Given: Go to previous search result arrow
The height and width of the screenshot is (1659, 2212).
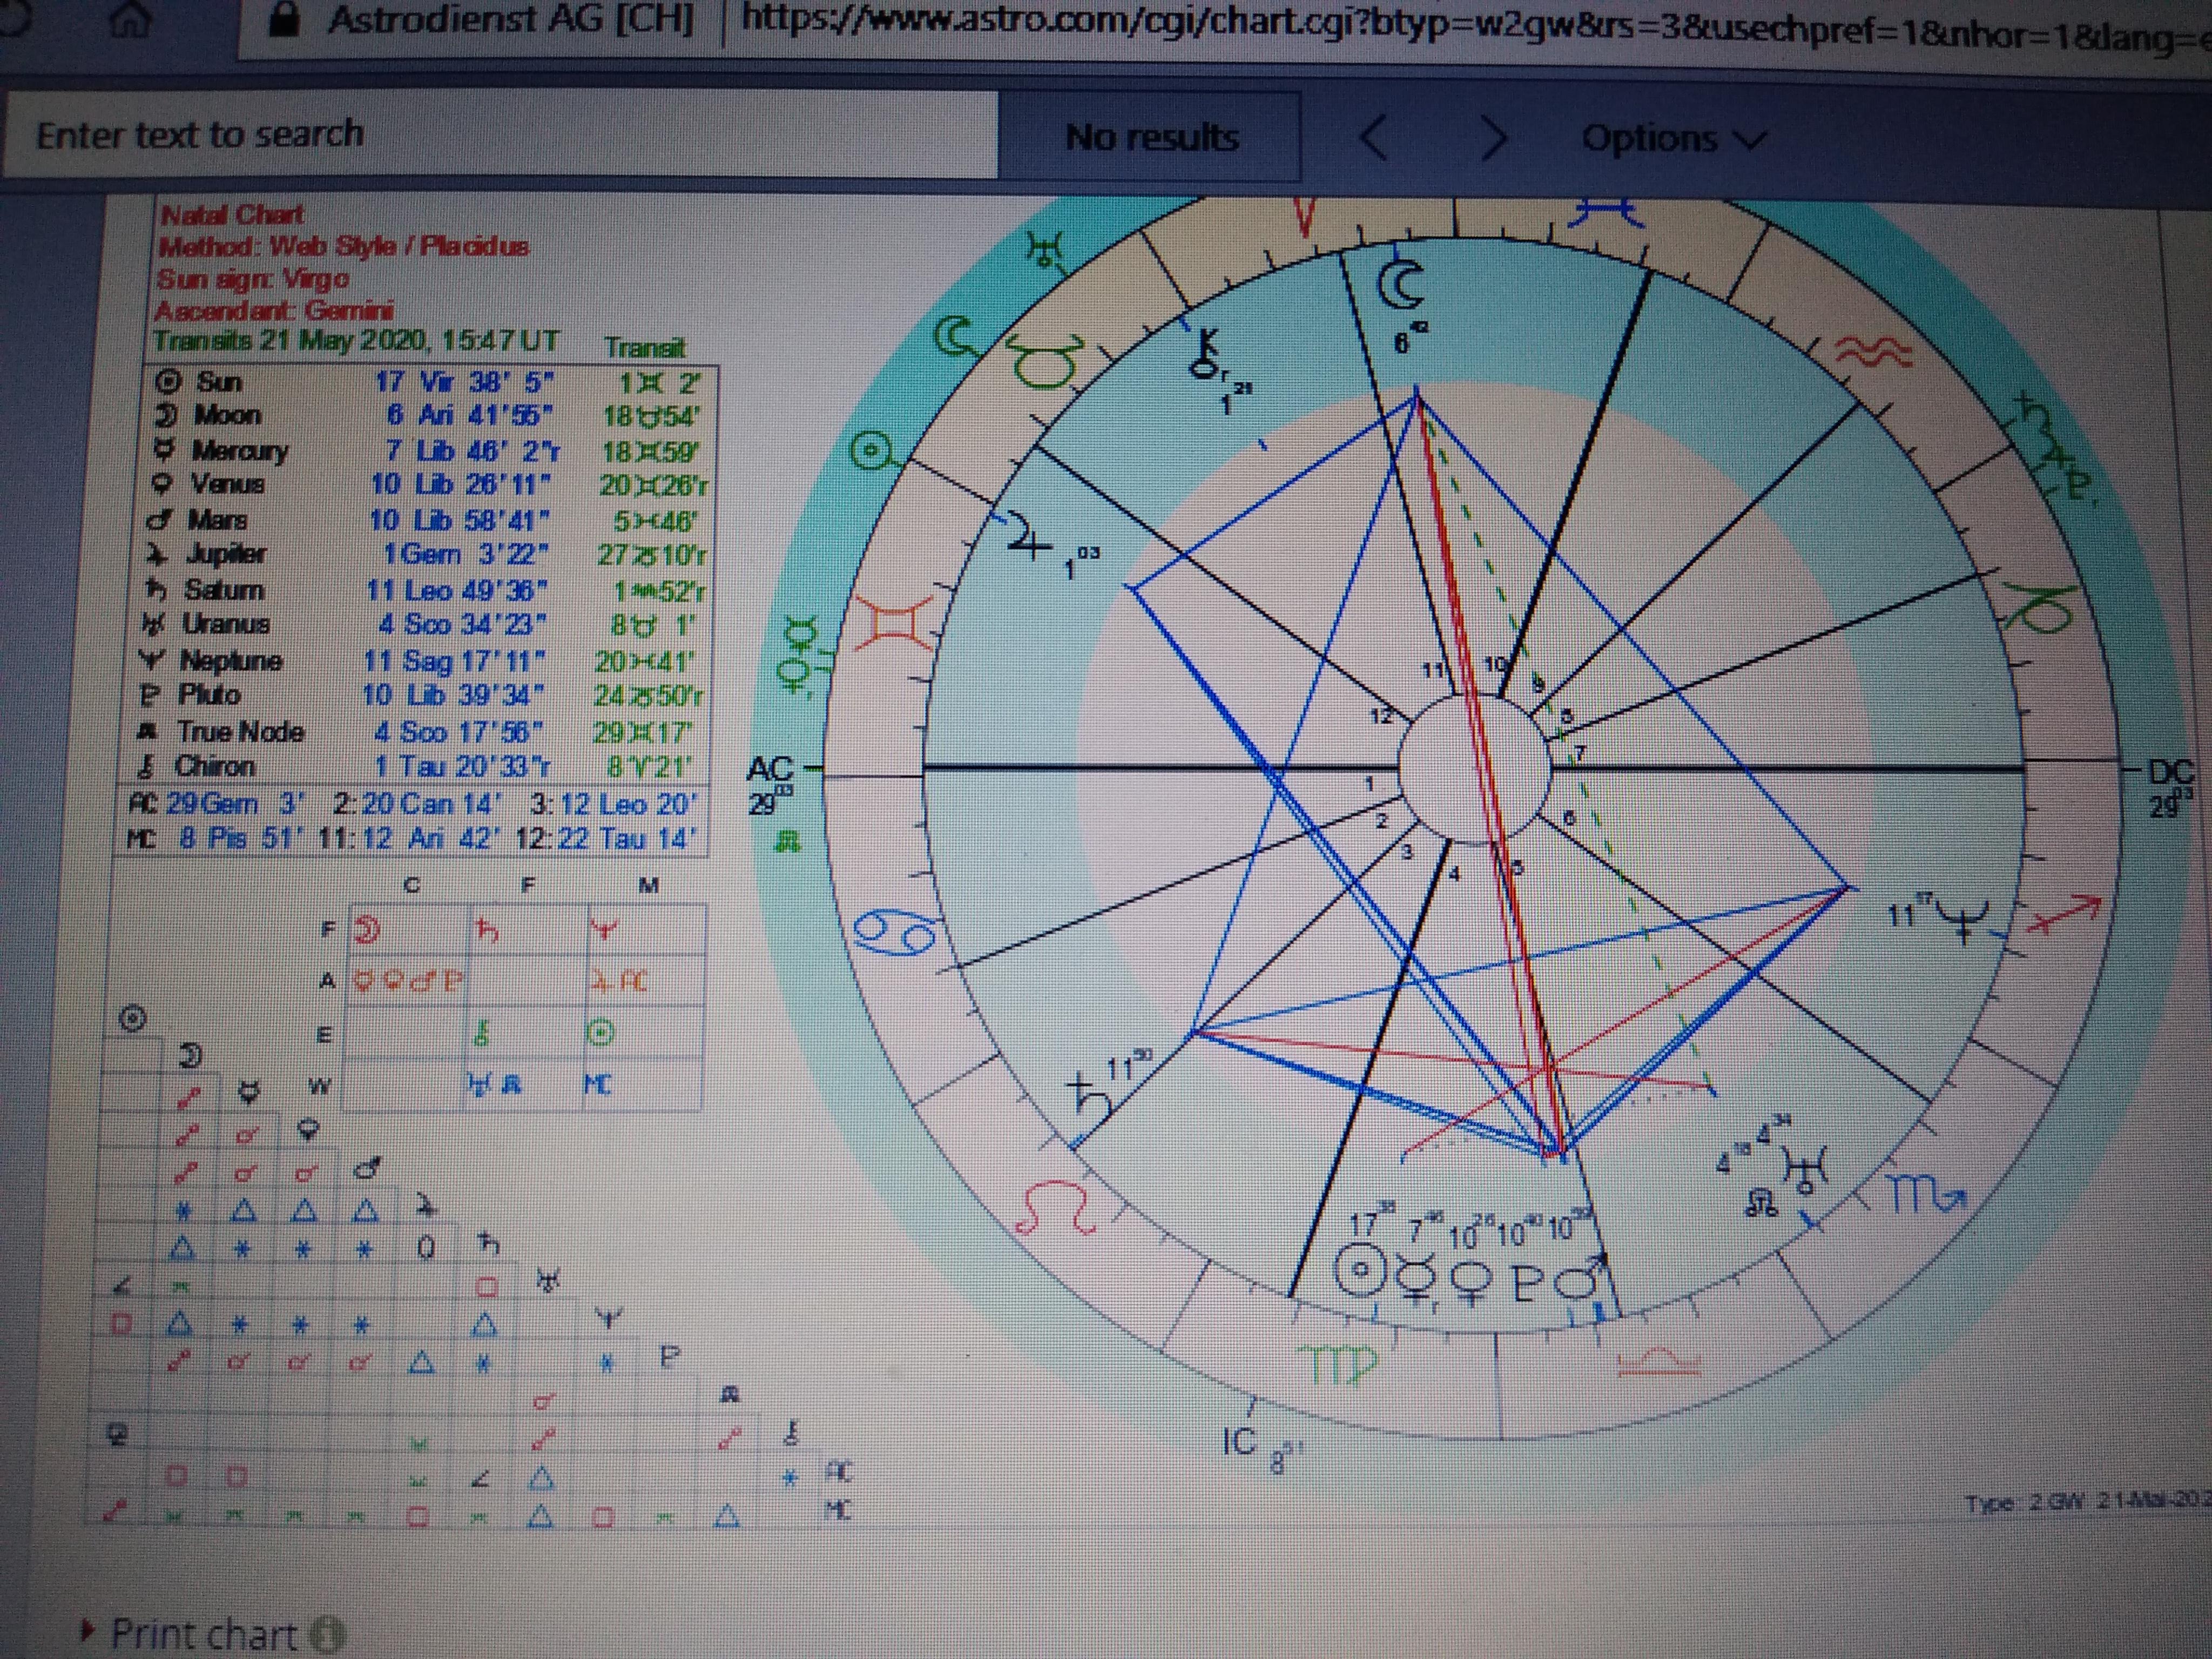Looking at the screenshot, I should [1374, 137].
